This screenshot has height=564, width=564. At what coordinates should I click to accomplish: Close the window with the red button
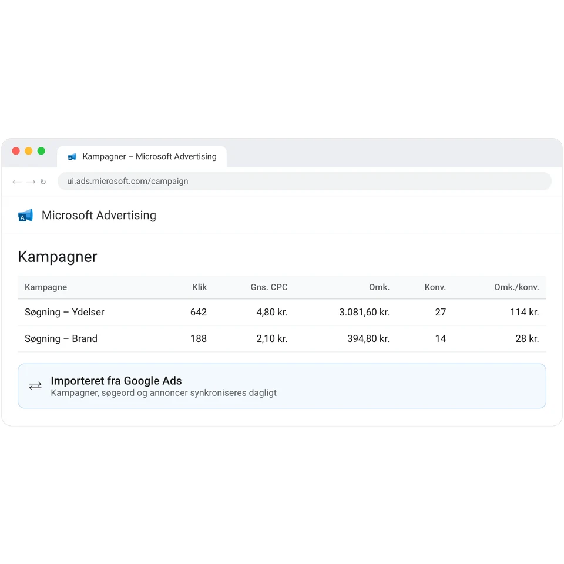[16, 151]
